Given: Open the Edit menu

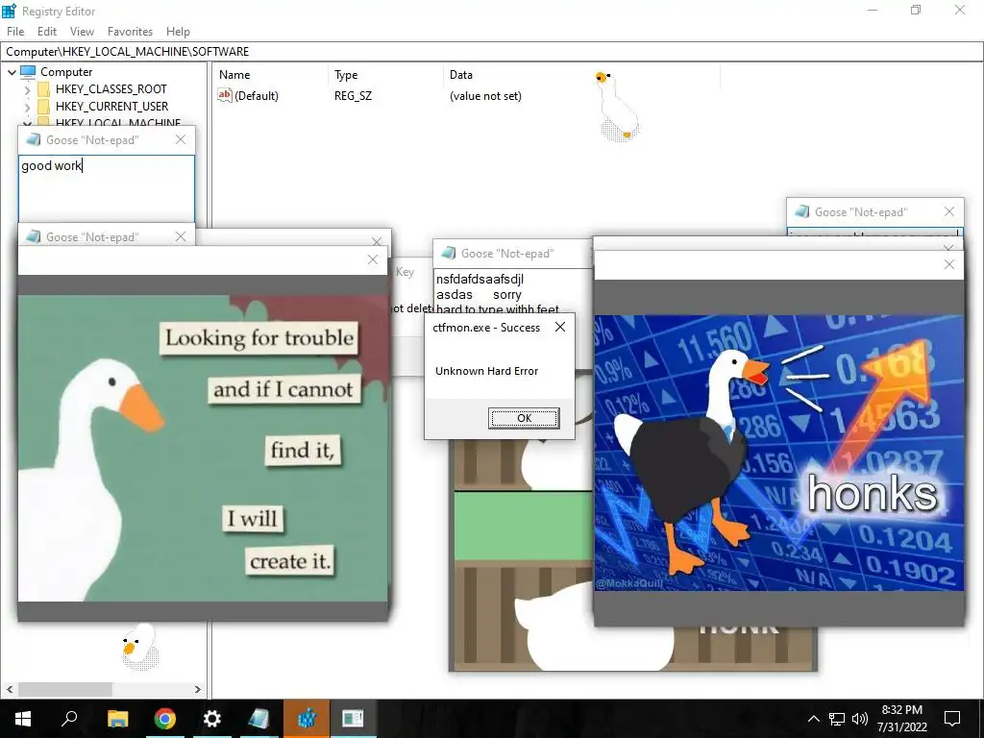Looking at the screenshot, I should (x=47, y=32).
